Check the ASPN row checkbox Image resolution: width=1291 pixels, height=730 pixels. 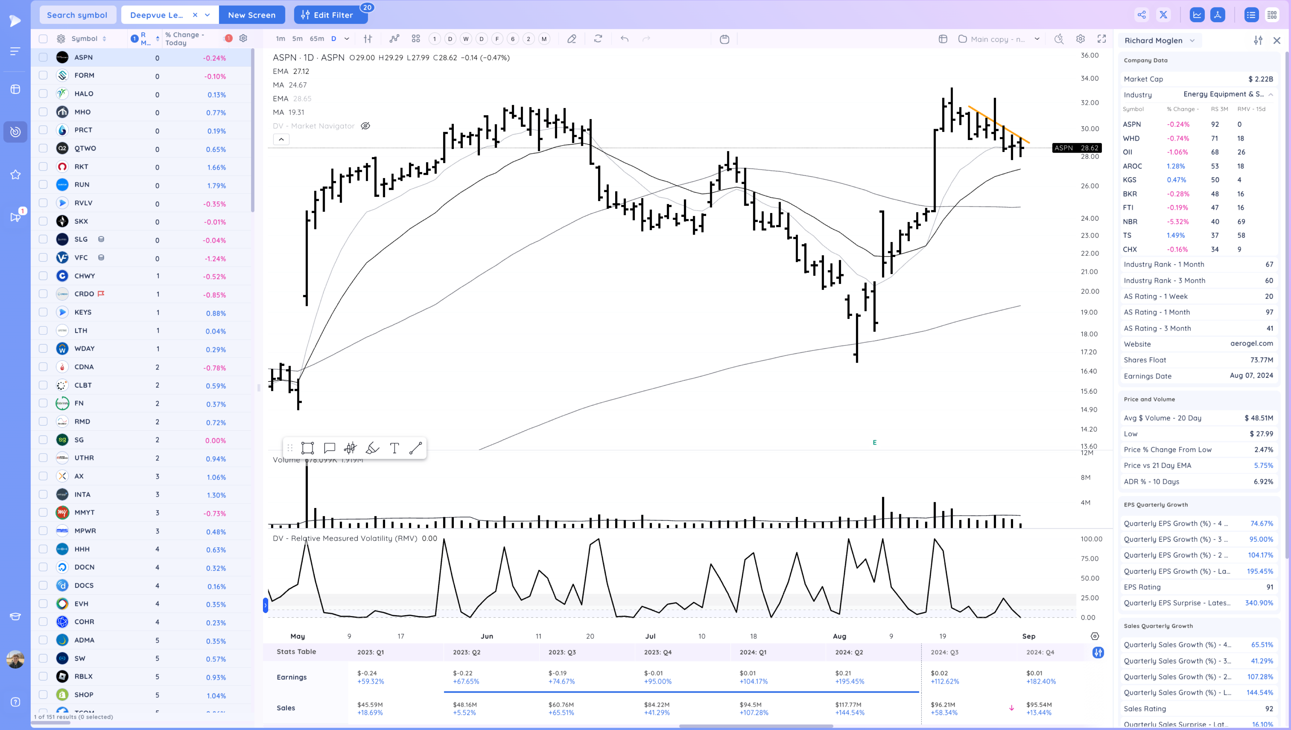coord(43,57)
